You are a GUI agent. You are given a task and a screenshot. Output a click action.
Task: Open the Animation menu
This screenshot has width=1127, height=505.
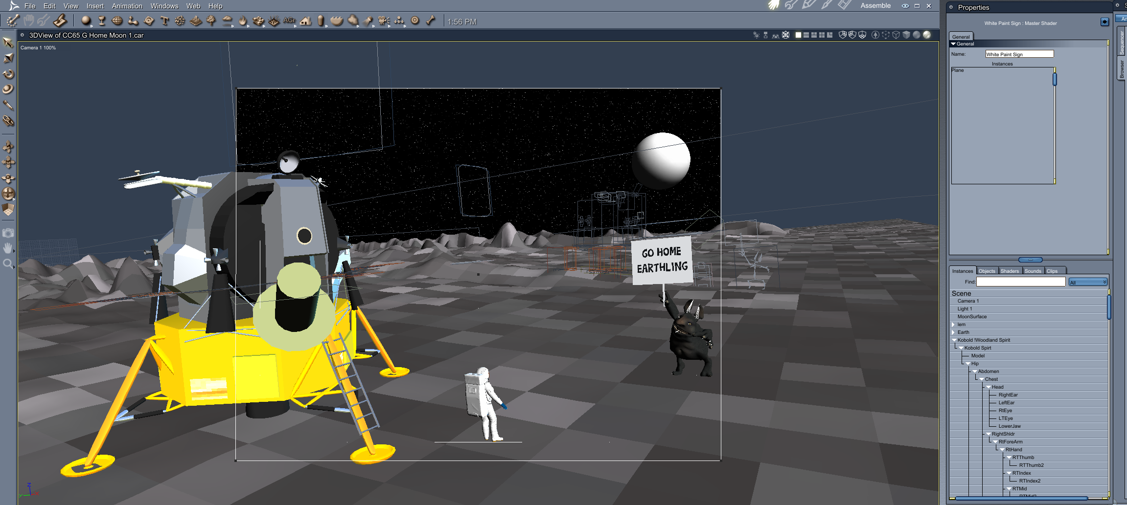(127, 6)
